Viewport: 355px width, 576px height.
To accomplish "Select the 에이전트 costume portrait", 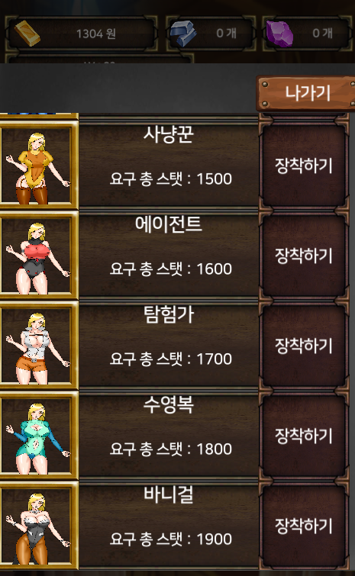I will click(37, 256).
